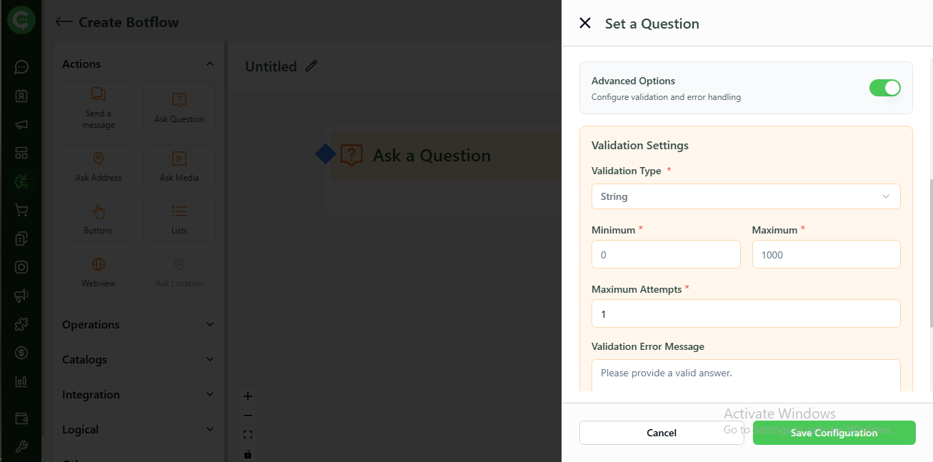Select the highlighted Botflow icon in sidebar
The image size is (933, 462).
pos(21,181)
